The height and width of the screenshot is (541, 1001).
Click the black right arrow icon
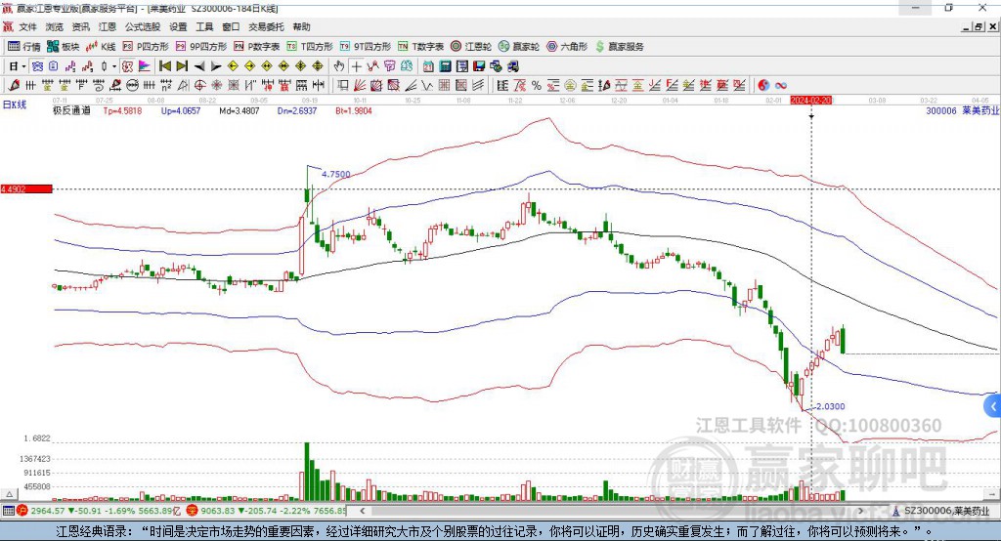point(216,66)
